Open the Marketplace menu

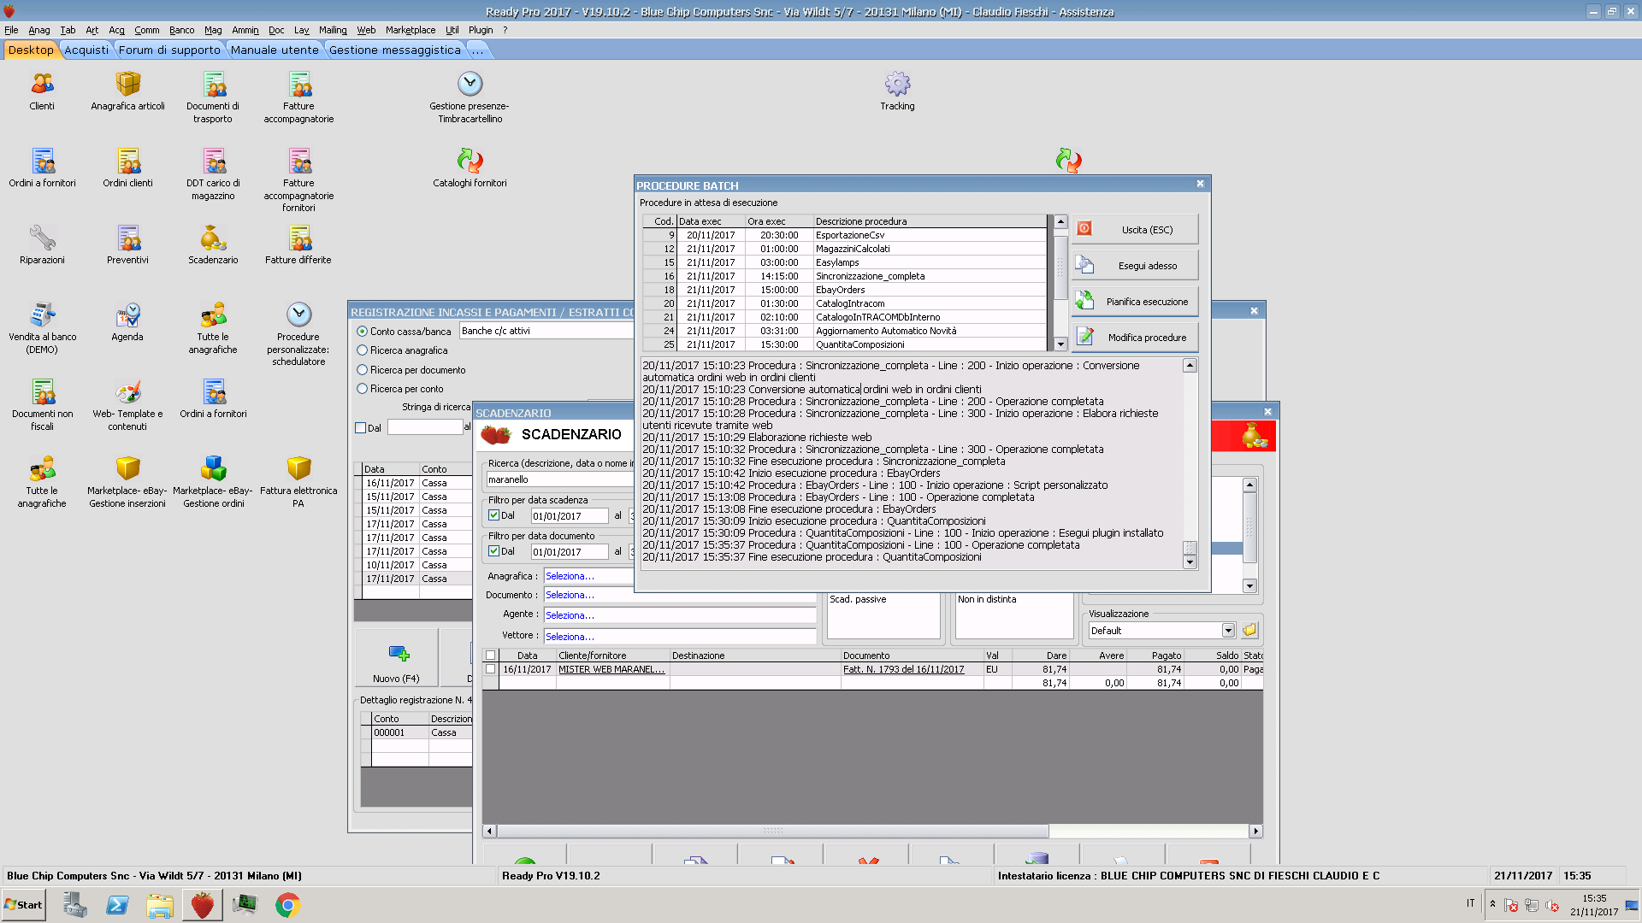(410, 30)
